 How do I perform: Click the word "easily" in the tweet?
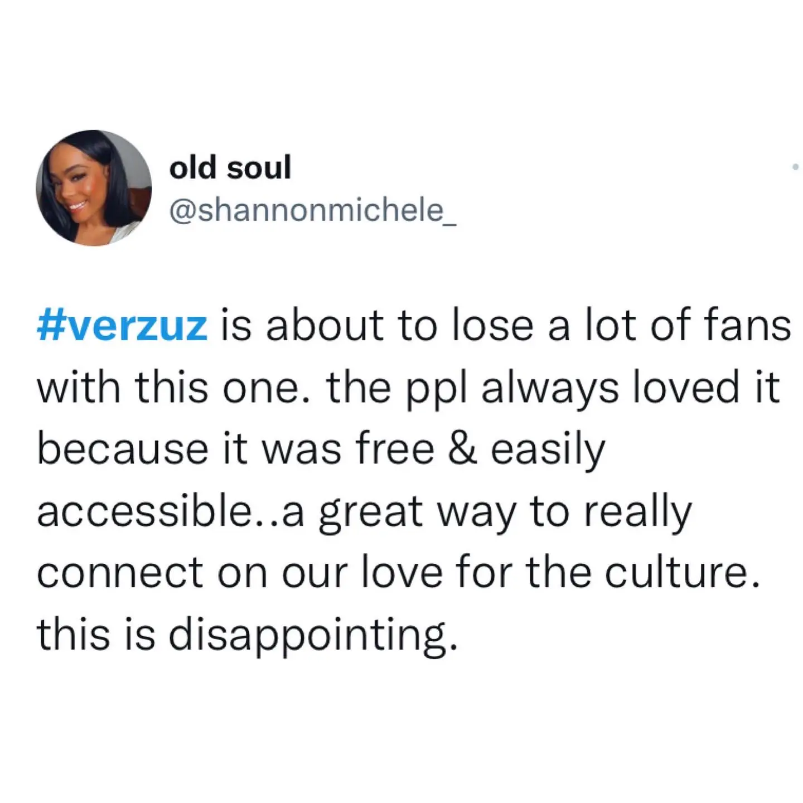click(x=548, y=451)
